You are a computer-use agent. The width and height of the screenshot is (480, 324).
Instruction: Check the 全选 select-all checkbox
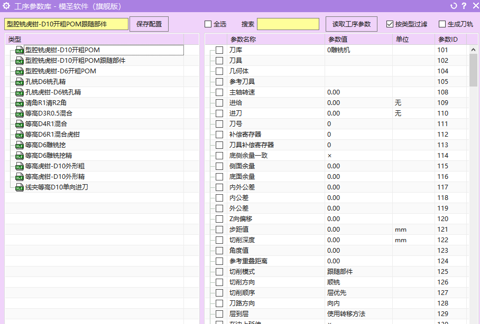(208, 24)
